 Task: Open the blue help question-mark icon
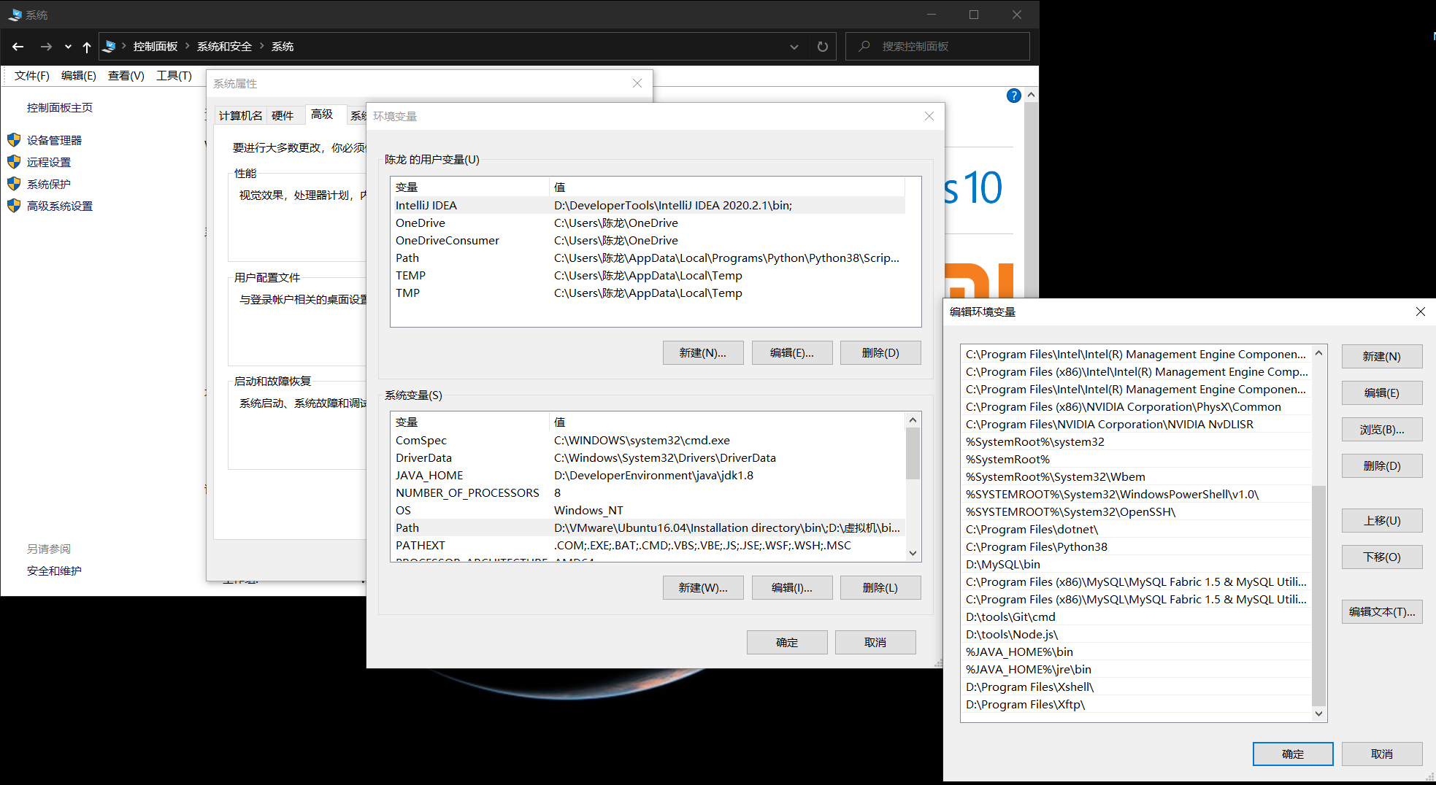[x=1013, y=96]
